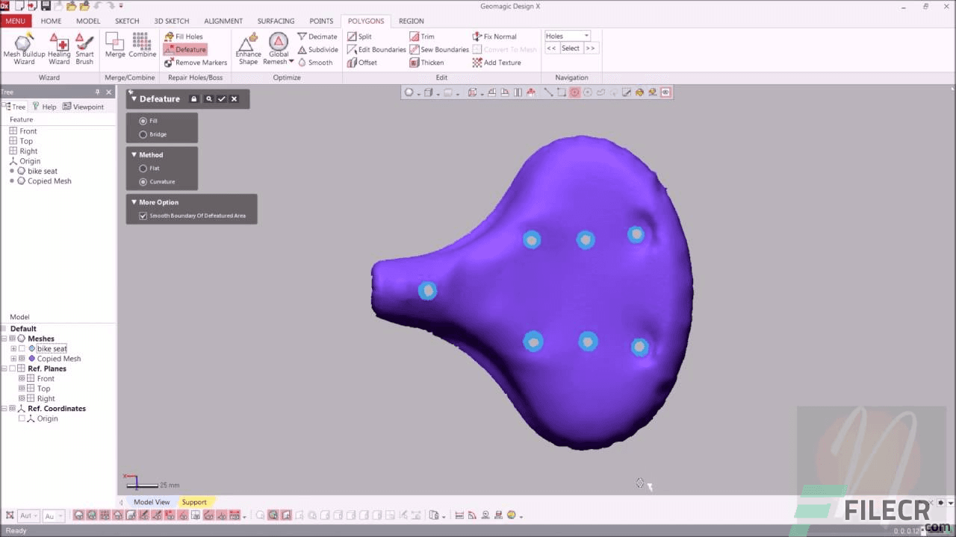
Task: Confirm Defeature with the checkmark button
Action: 222,98
